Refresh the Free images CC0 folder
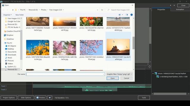 [x=102, y=10]
